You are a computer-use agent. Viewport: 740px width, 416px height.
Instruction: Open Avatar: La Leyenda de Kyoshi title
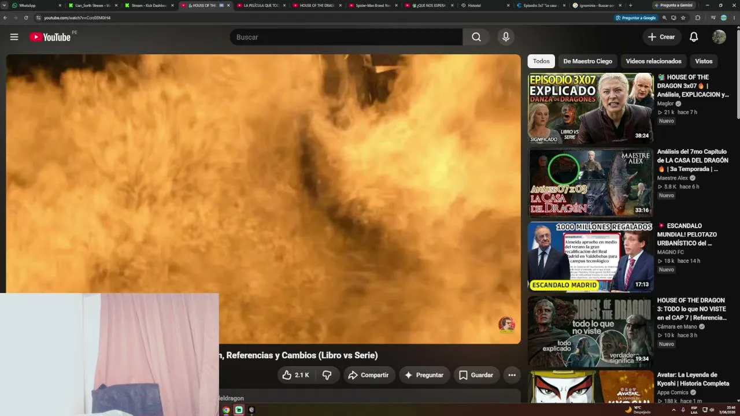click(693, 379)
